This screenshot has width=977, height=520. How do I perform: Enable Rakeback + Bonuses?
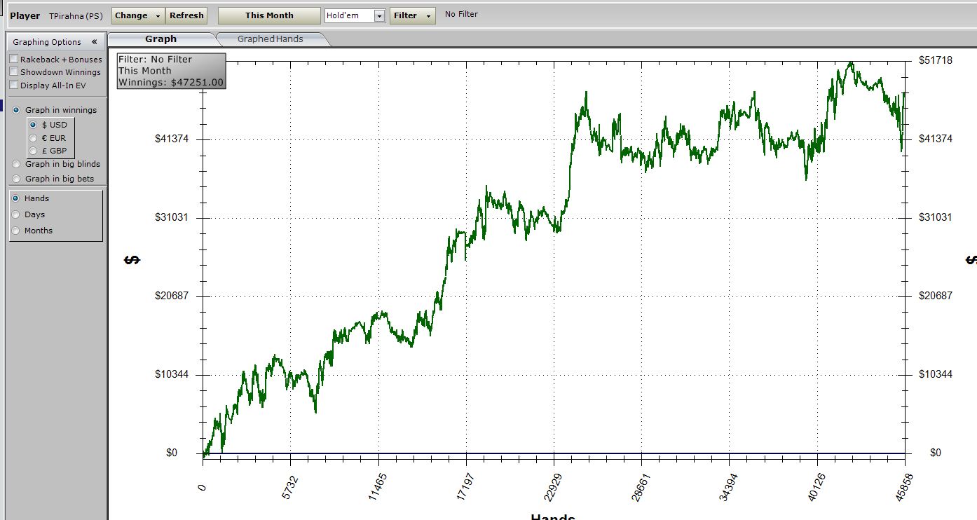click(x=13, y=59)
